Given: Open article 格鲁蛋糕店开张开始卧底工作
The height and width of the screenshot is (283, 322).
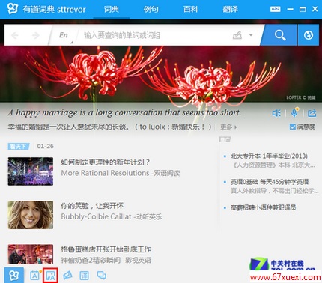Looking at the screenshot, I should pyautogui.click(x=106, y=249).
